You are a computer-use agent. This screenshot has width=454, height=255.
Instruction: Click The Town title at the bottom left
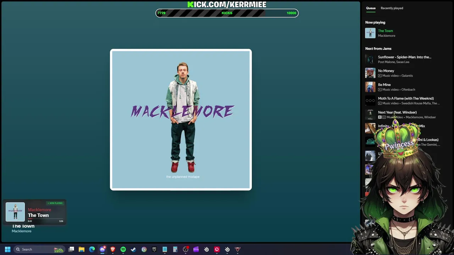tap(23, 226)
